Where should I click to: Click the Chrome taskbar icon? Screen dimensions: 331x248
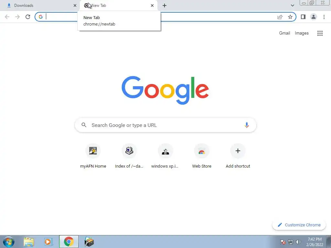[x=69, y=242]
